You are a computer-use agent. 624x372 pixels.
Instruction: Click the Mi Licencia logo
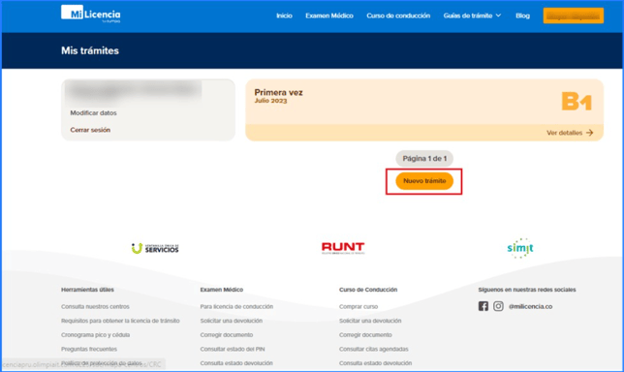[x=91, y=14]
